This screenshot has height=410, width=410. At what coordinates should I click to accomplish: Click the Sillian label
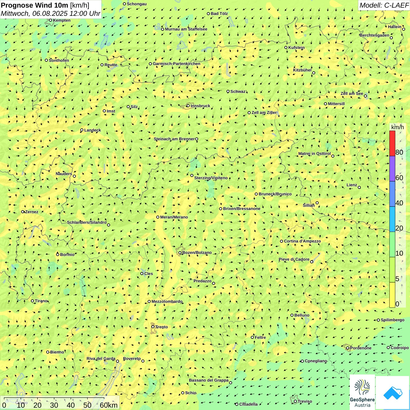tap(309, 205)
